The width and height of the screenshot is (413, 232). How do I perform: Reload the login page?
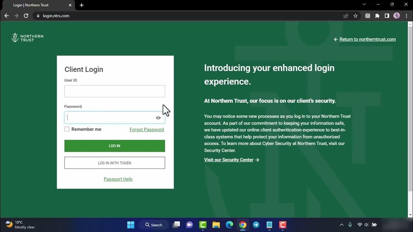[26, 16]
